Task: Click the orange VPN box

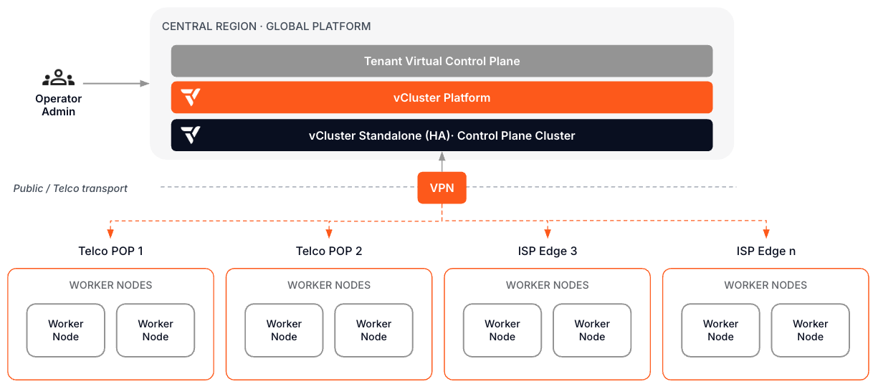Action: click(442, 188)
